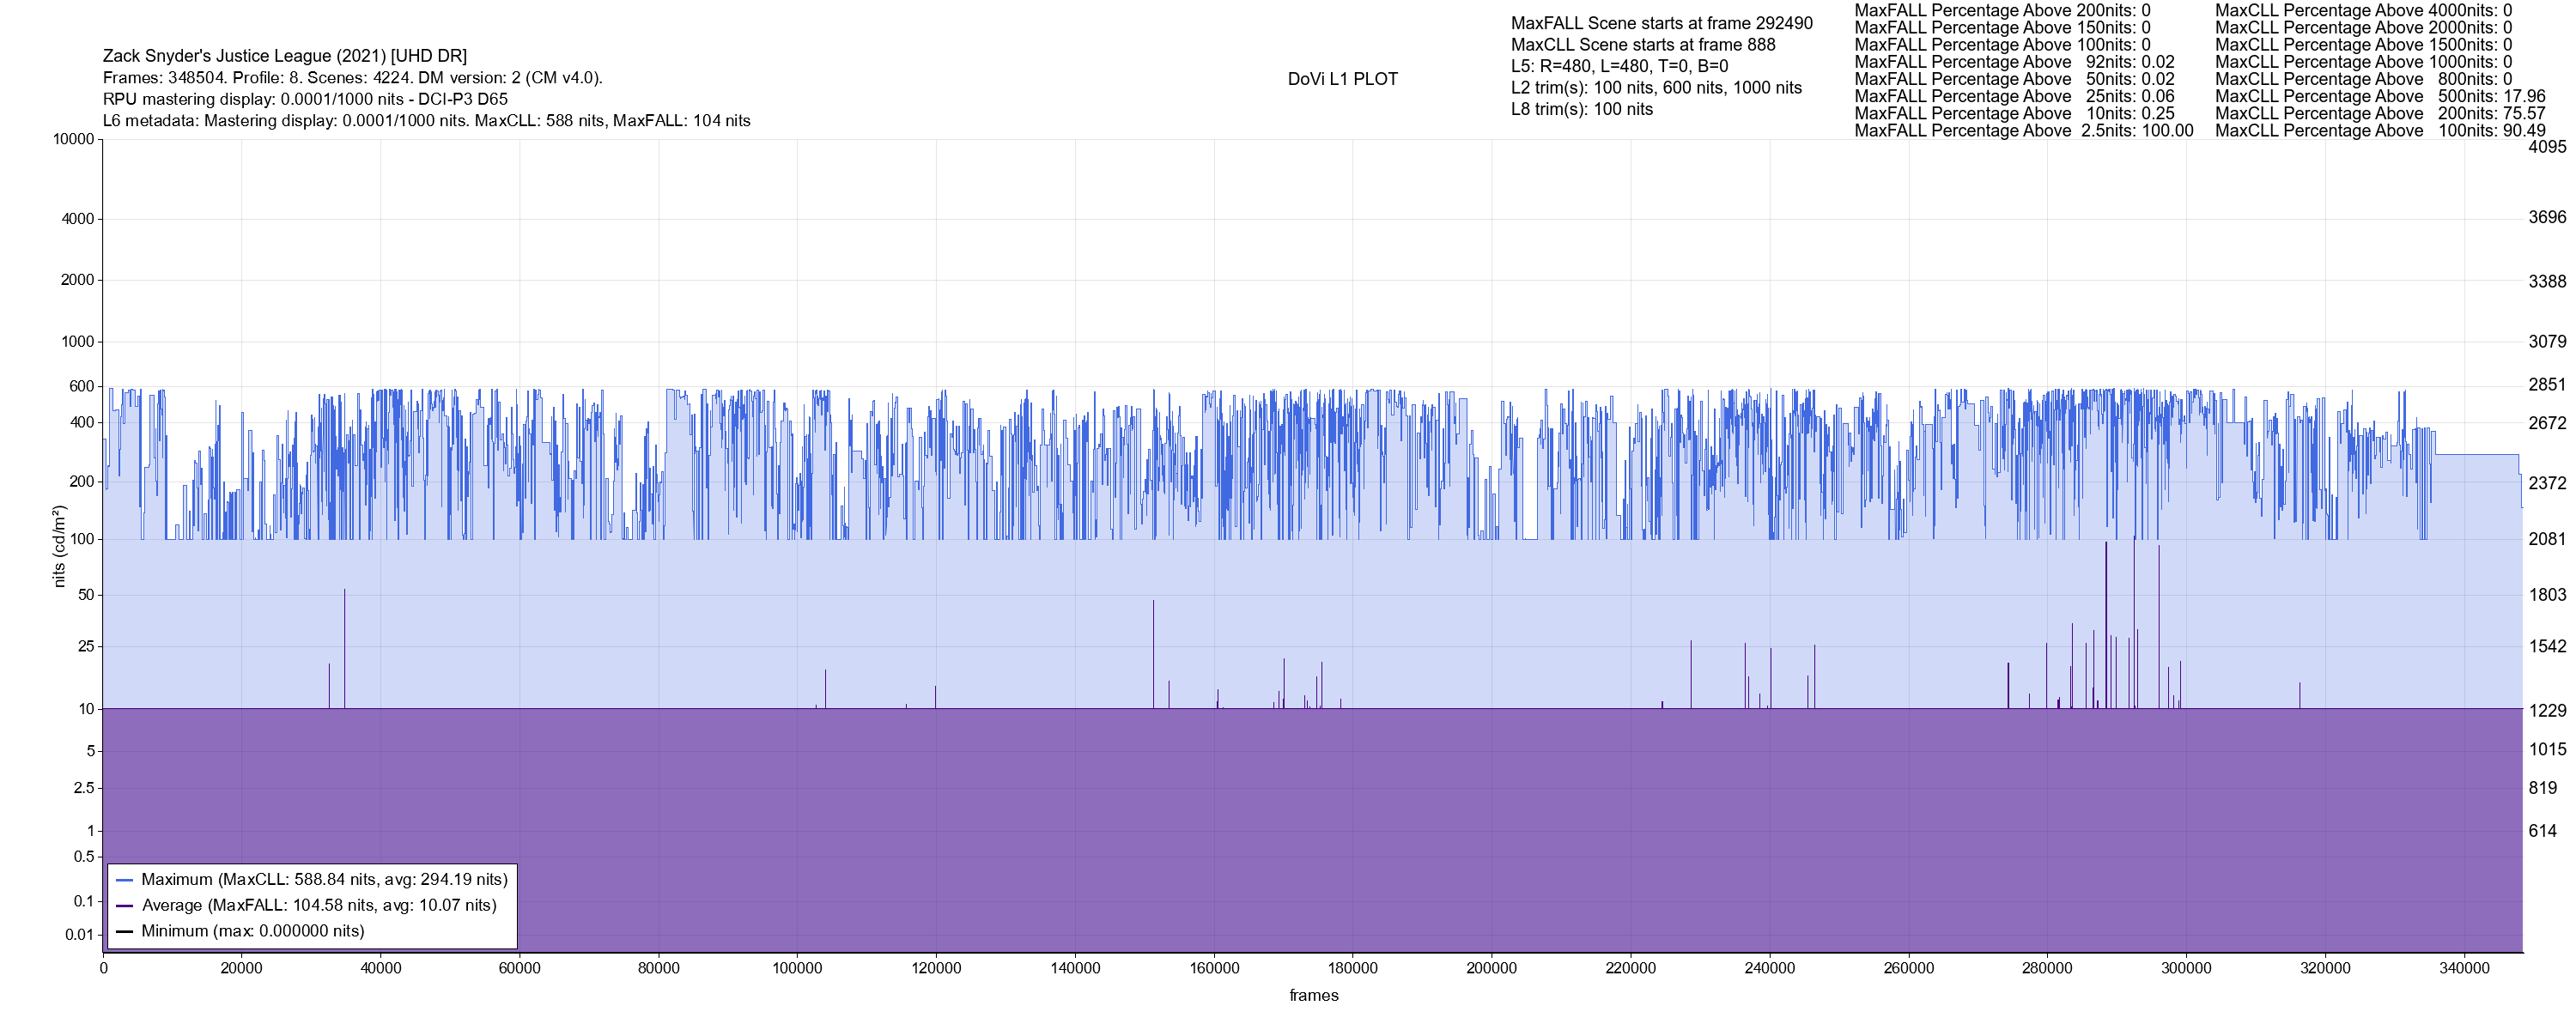Viewport: 2576px width, 1030px height.
Task: Click the DoVi L1 PLOT title
Action: tap(1342, 79)
